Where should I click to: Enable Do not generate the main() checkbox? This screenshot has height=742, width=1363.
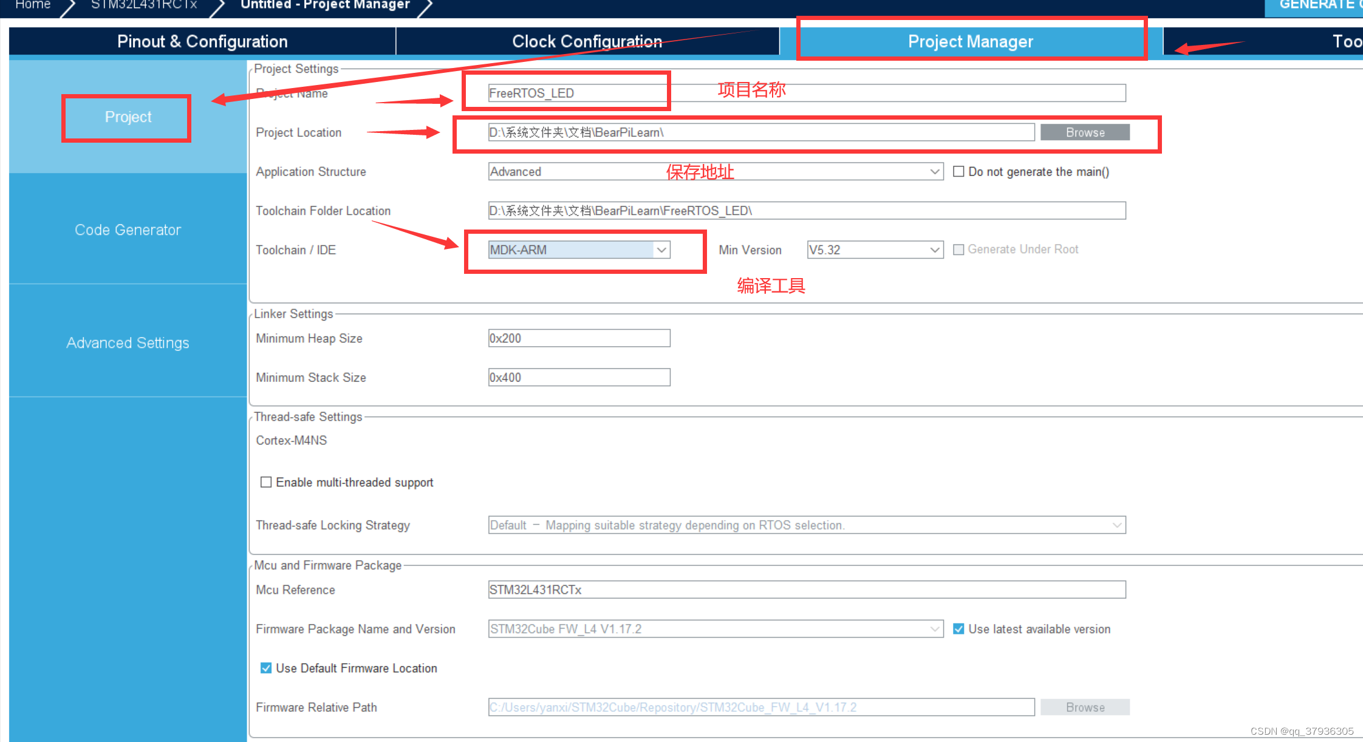point(958,172)
